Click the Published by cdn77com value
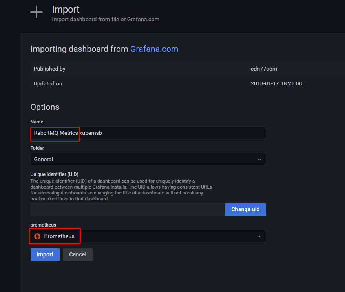 coord(264,69)
